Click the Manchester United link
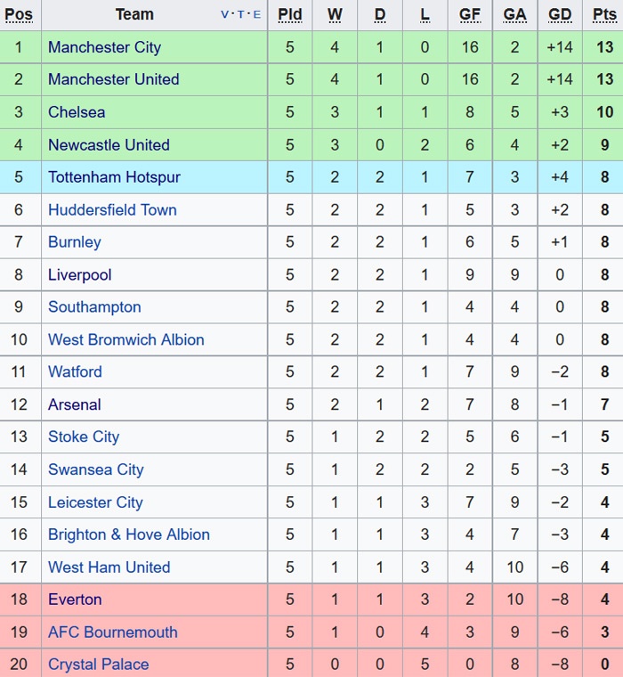 pyautogui.click(x=113, y=79)
